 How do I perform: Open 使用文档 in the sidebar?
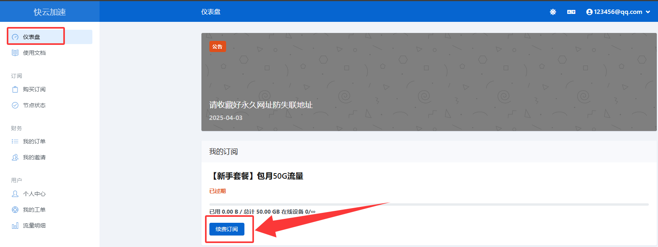click(50, 53)
